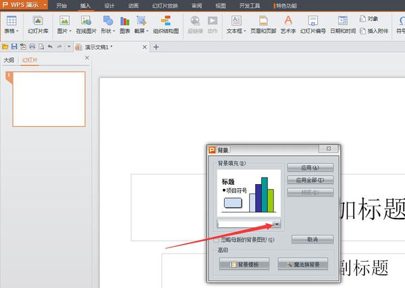Select the first slide thumbnail

49,98
